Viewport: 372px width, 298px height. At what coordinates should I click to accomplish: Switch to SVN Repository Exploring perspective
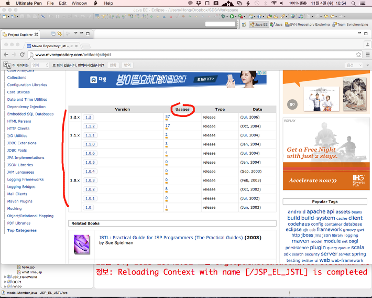[307, 25]
